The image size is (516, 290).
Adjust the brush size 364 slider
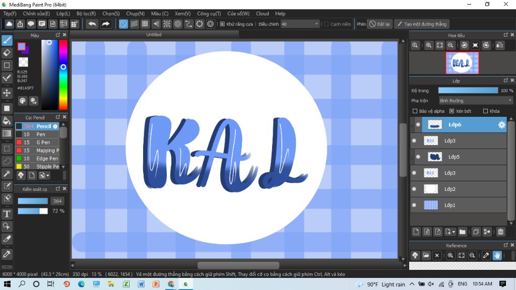tap(33, 201)
